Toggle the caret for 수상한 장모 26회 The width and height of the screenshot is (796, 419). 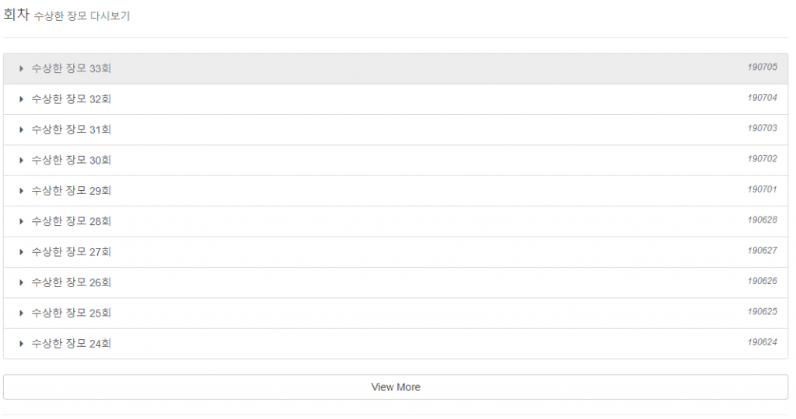tap(22, 282)
